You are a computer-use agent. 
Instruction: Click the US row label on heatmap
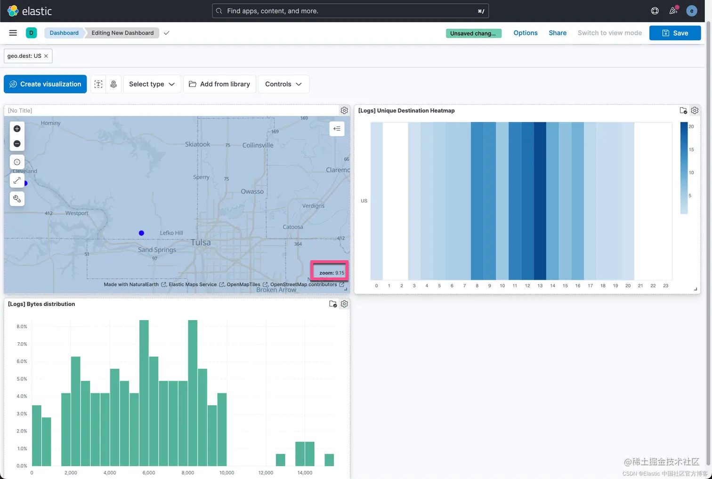click(x=364, y=201)
